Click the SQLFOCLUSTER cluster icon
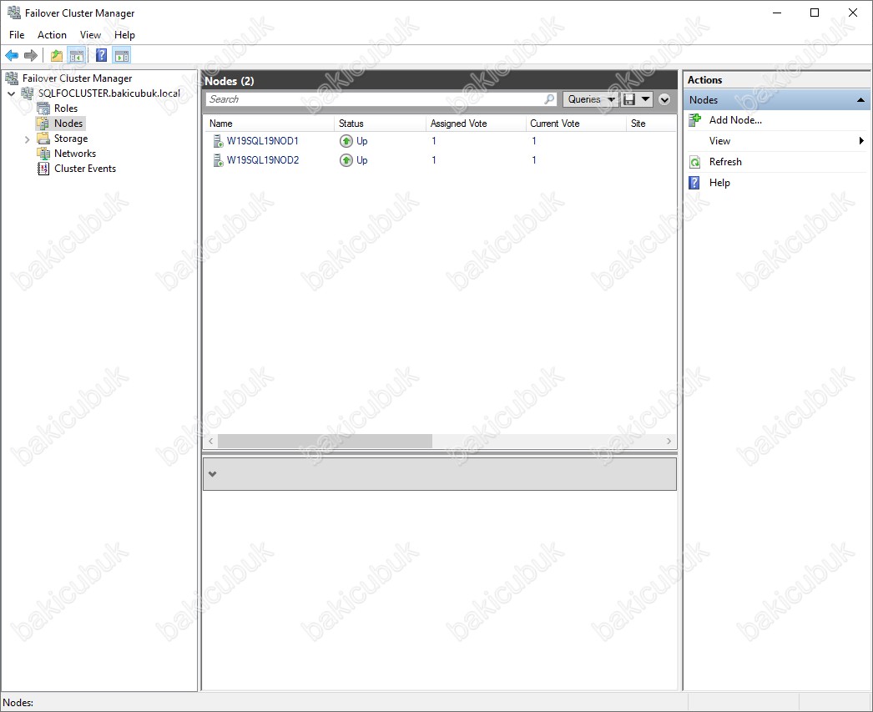The height and width of the screenshot is (712, 873). click(28, 93)
